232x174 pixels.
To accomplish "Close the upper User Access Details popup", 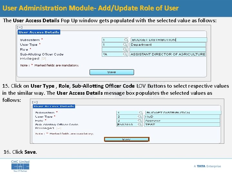I will [20, 27].
